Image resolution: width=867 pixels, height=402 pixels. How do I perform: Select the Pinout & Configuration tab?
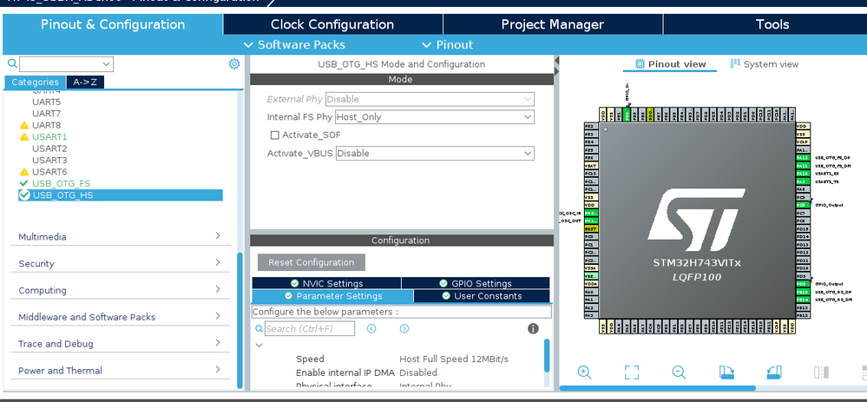coord(113,24)
